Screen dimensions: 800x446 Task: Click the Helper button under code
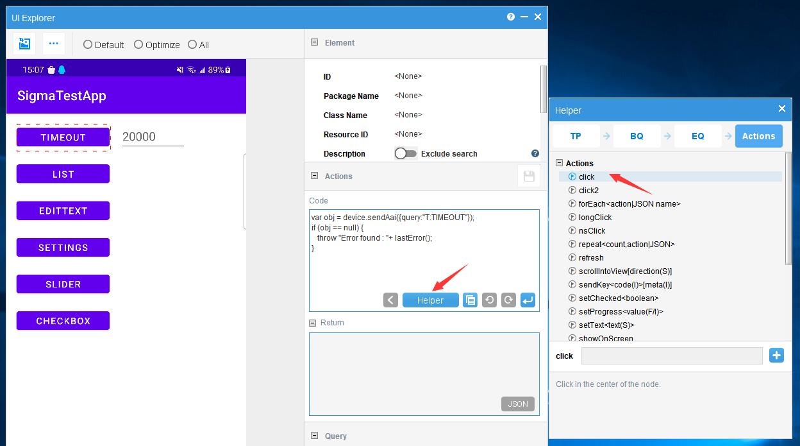coord(430,300)
